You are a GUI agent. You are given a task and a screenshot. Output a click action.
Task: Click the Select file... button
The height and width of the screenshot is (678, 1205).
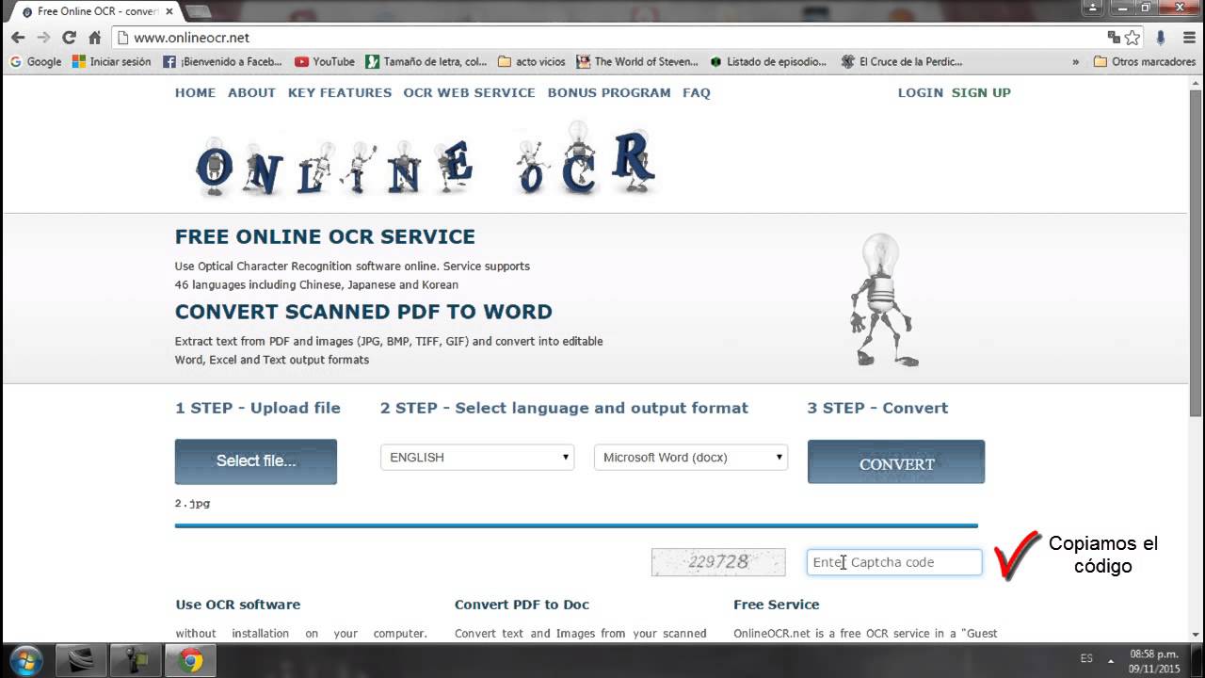[x=256, y=461]
